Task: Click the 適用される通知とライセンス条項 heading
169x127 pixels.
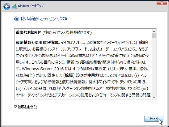Action: [41, 19]
